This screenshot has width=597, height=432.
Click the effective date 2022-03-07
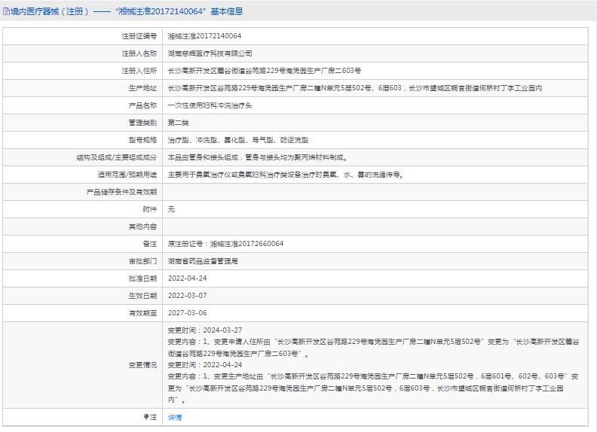click(188, 296)
